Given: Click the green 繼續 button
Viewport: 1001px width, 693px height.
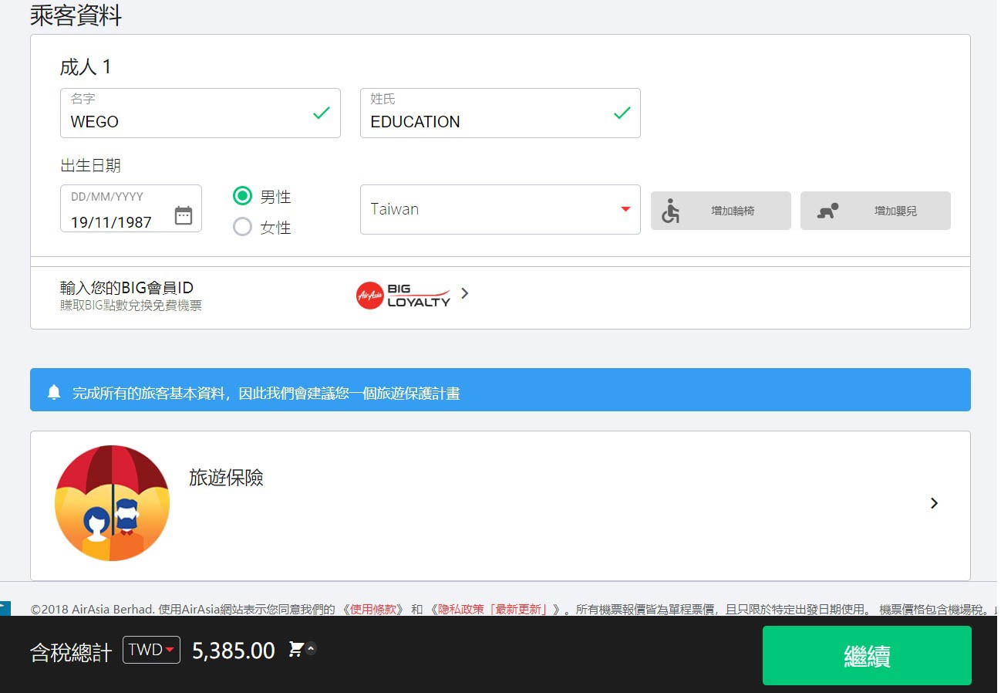Looking at the screenshot, I should [x=866, y=655].
